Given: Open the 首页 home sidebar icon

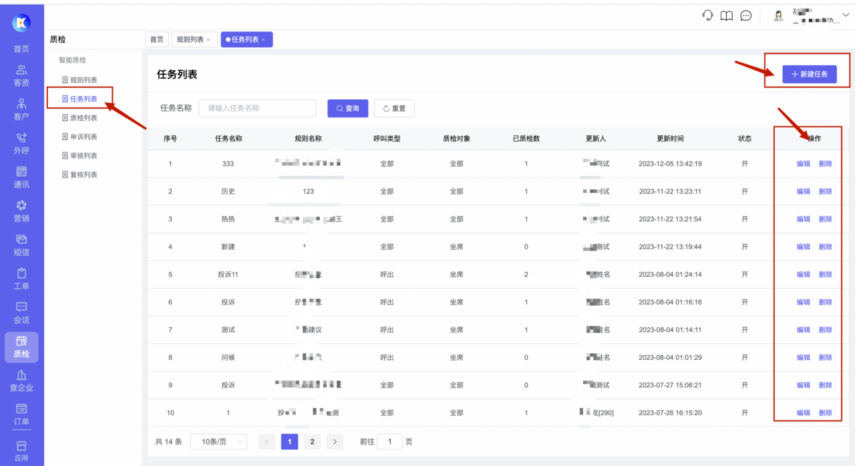Looking at the screenshot, I should (x=21, y=48).
